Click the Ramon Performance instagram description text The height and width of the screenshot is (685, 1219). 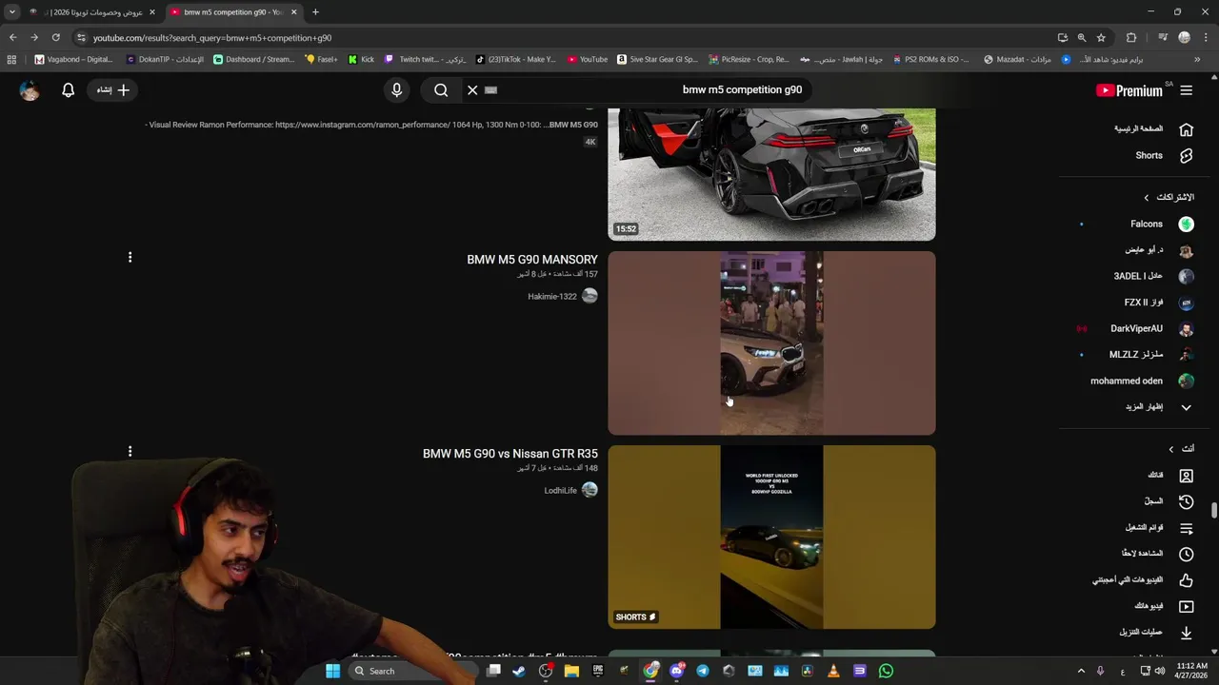click(371, 125)
